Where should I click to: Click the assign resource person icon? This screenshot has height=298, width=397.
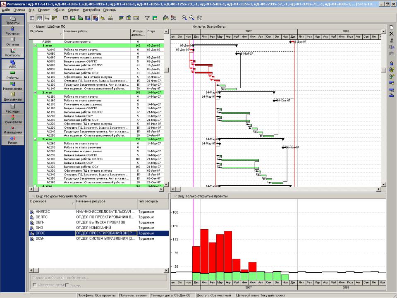pos(392,63)
